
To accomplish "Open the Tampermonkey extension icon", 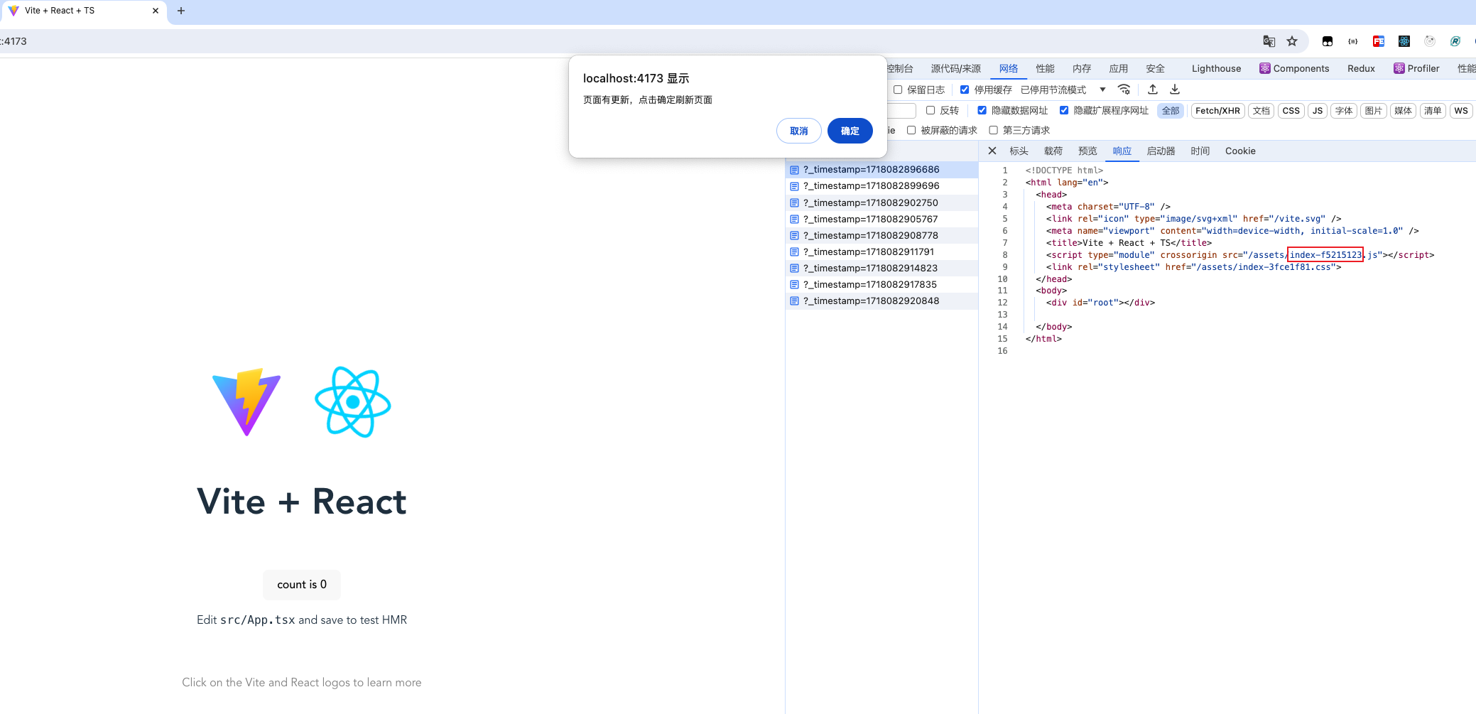I will tap(1327, 41).
